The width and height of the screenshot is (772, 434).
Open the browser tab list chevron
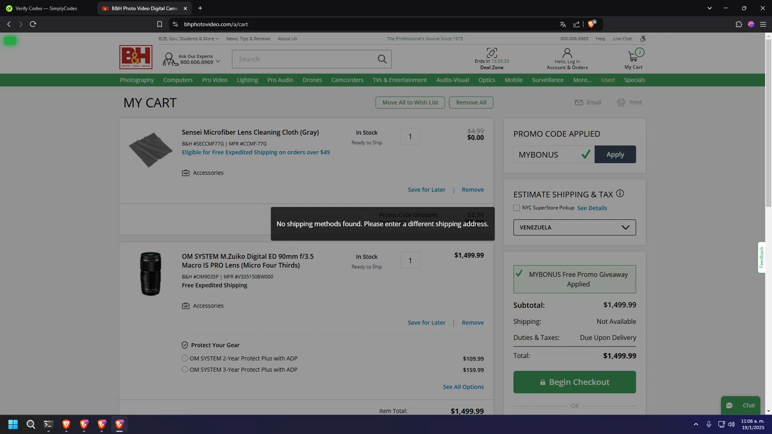[x=709, y=8]
